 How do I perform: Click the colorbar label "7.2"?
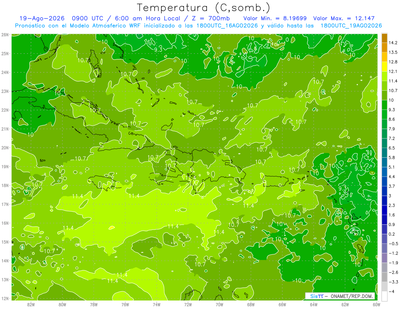[x=392, y=138]
